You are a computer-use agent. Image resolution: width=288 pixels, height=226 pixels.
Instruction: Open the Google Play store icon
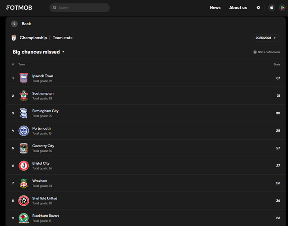click(x=283, y=8)
